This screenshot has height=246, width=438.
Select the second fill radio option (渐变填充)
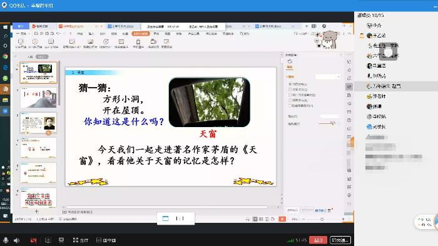tap(290, 89)
